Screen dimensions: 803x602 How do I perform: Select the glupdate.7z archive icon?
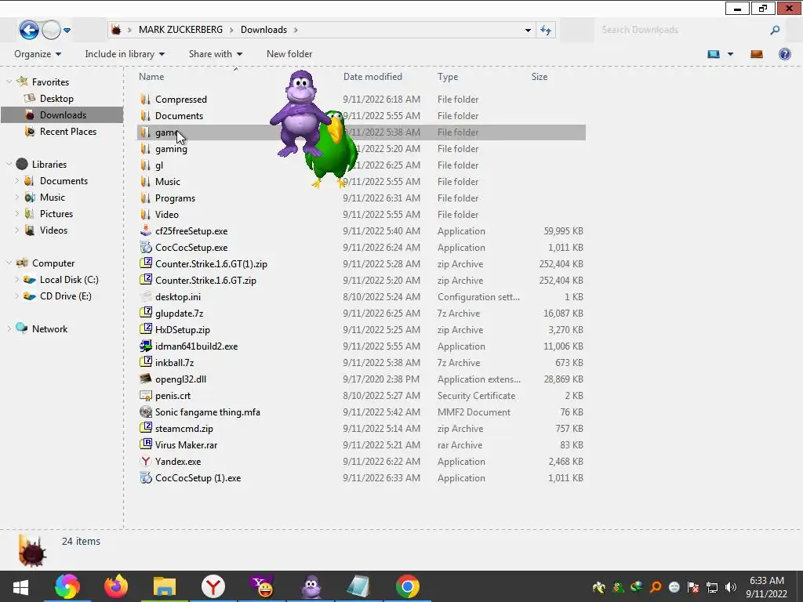tap(145, 313)
